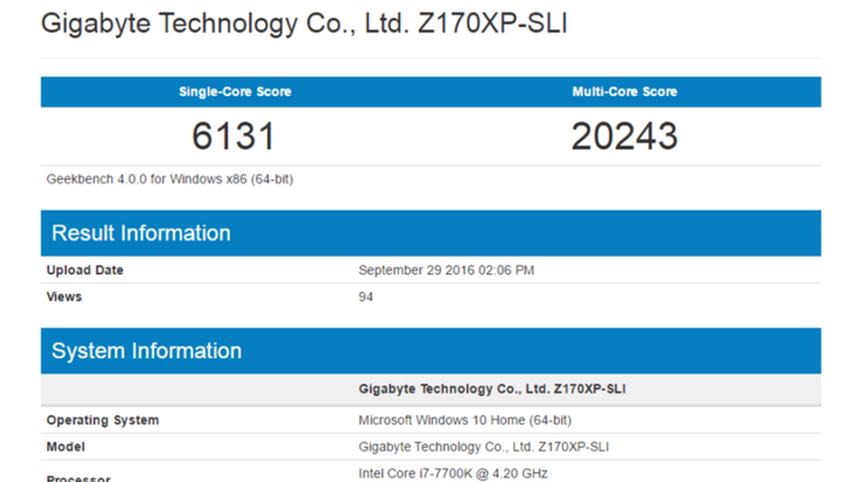Click the Intel Core i7-7700K processor value
This screenshot has height=482, width=857.
(x=453, y=473)
